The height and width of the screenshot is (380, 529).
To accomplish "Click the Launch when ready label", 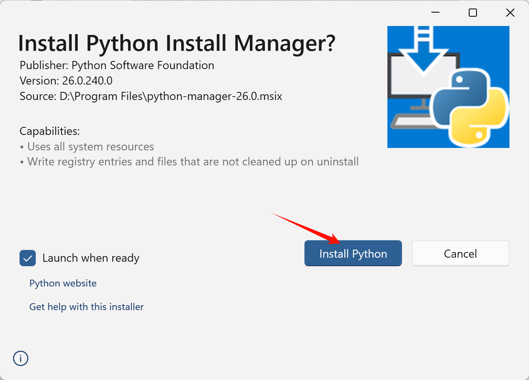I will pos(91,258).
